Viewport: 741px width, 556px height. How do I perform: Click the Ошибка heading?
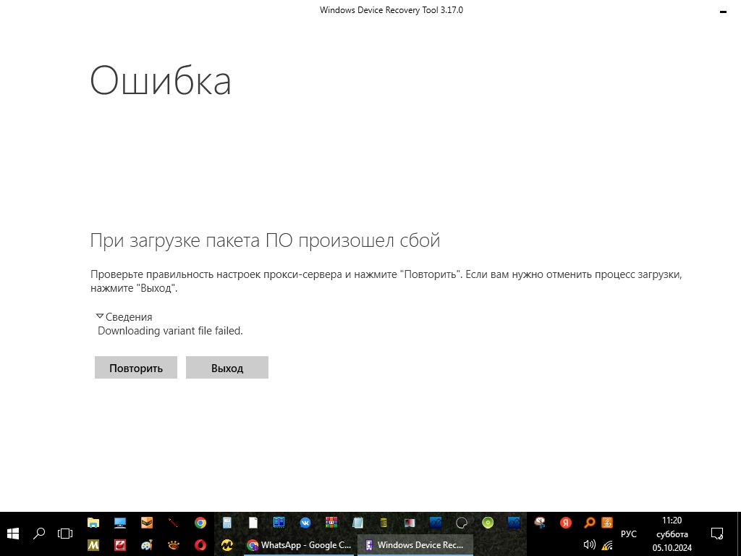point(160,80)
